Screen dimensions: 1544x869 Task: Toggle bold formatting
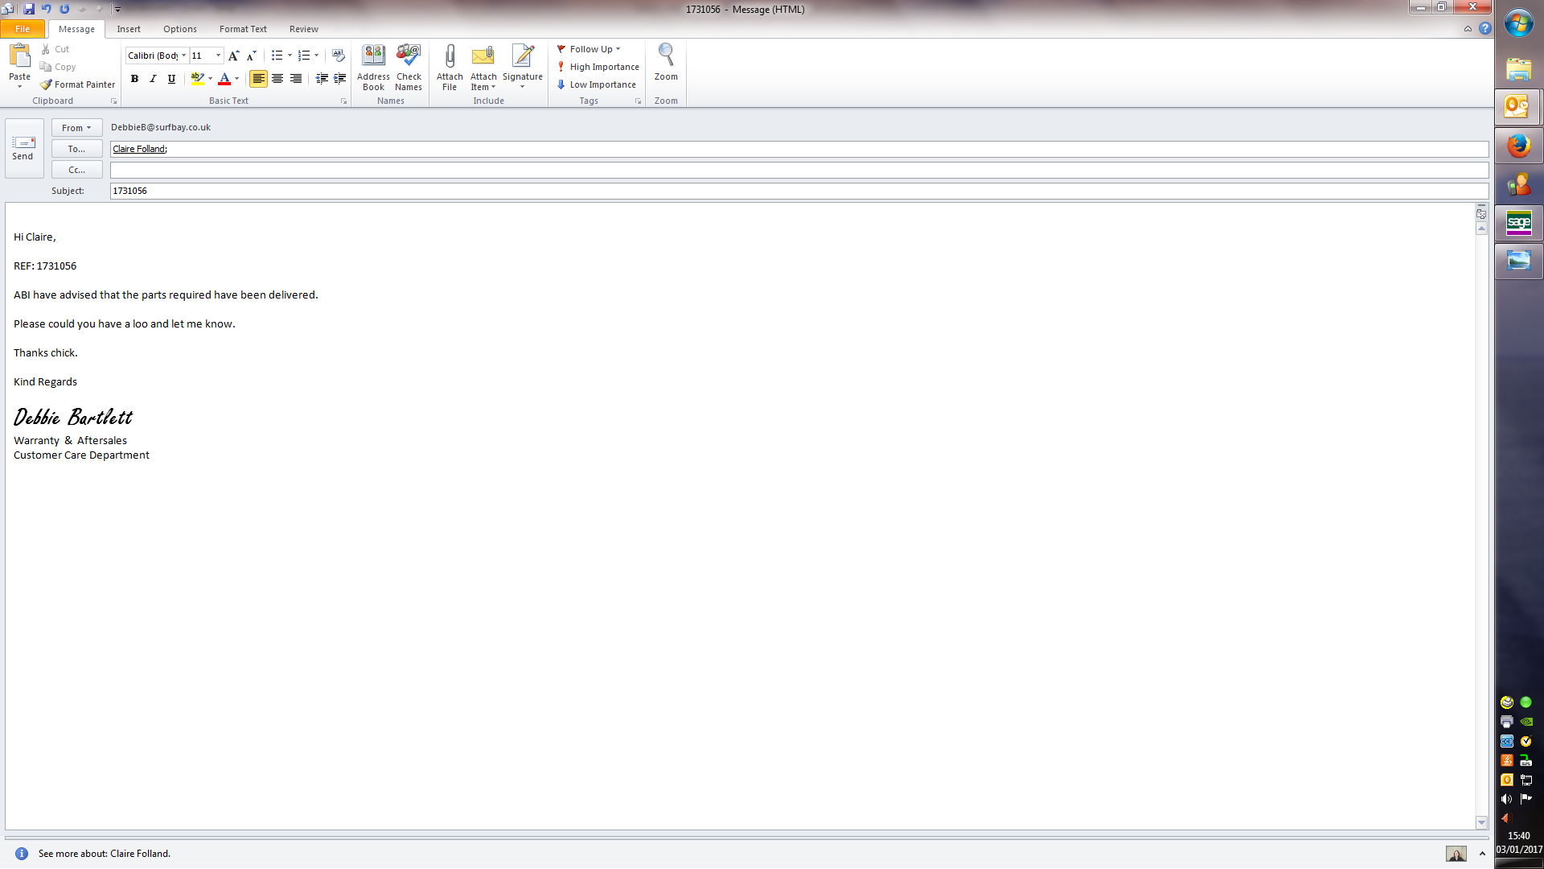coord(134,79)
